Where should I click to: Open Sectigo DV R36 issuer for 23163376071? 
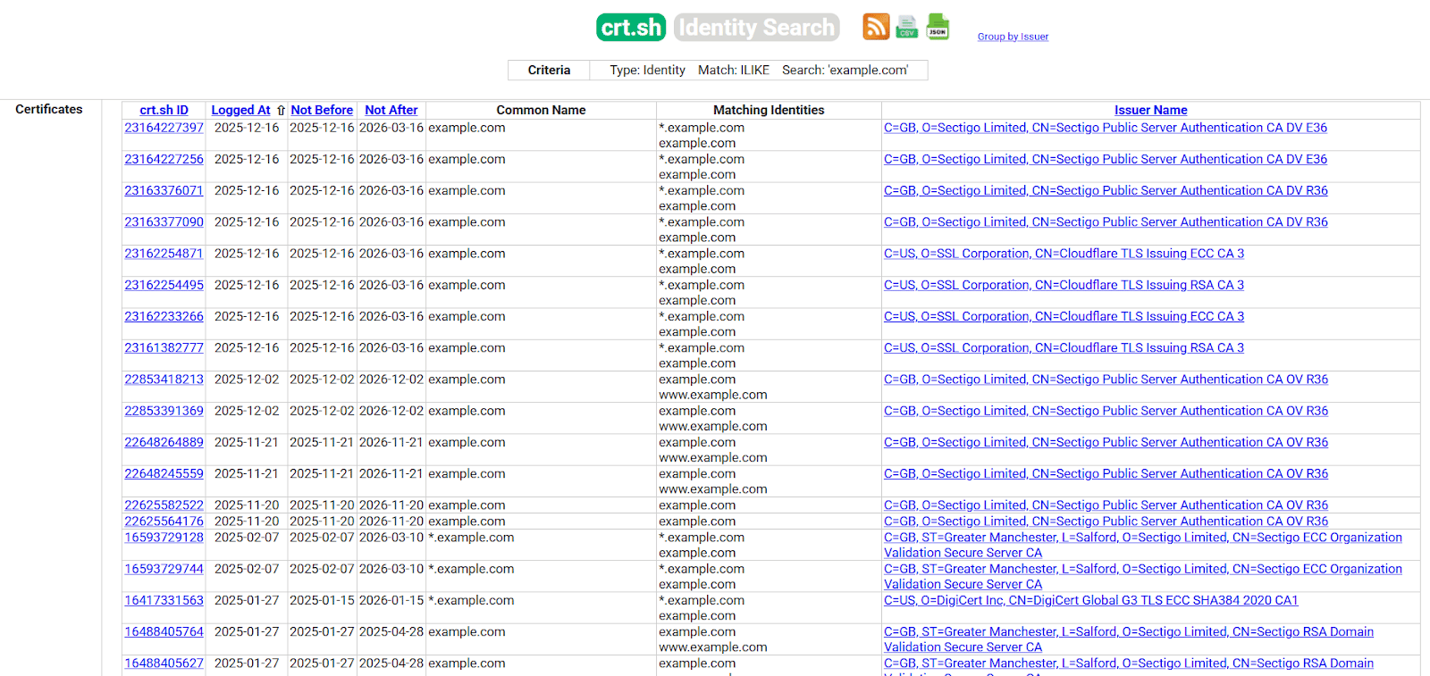point(1106,190)
